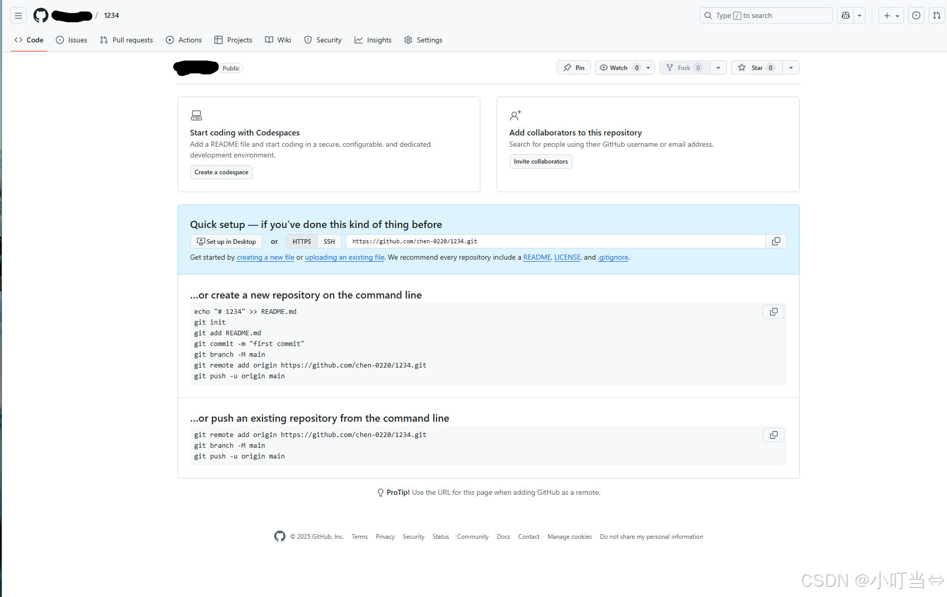Open the Contact footer link

529,537
